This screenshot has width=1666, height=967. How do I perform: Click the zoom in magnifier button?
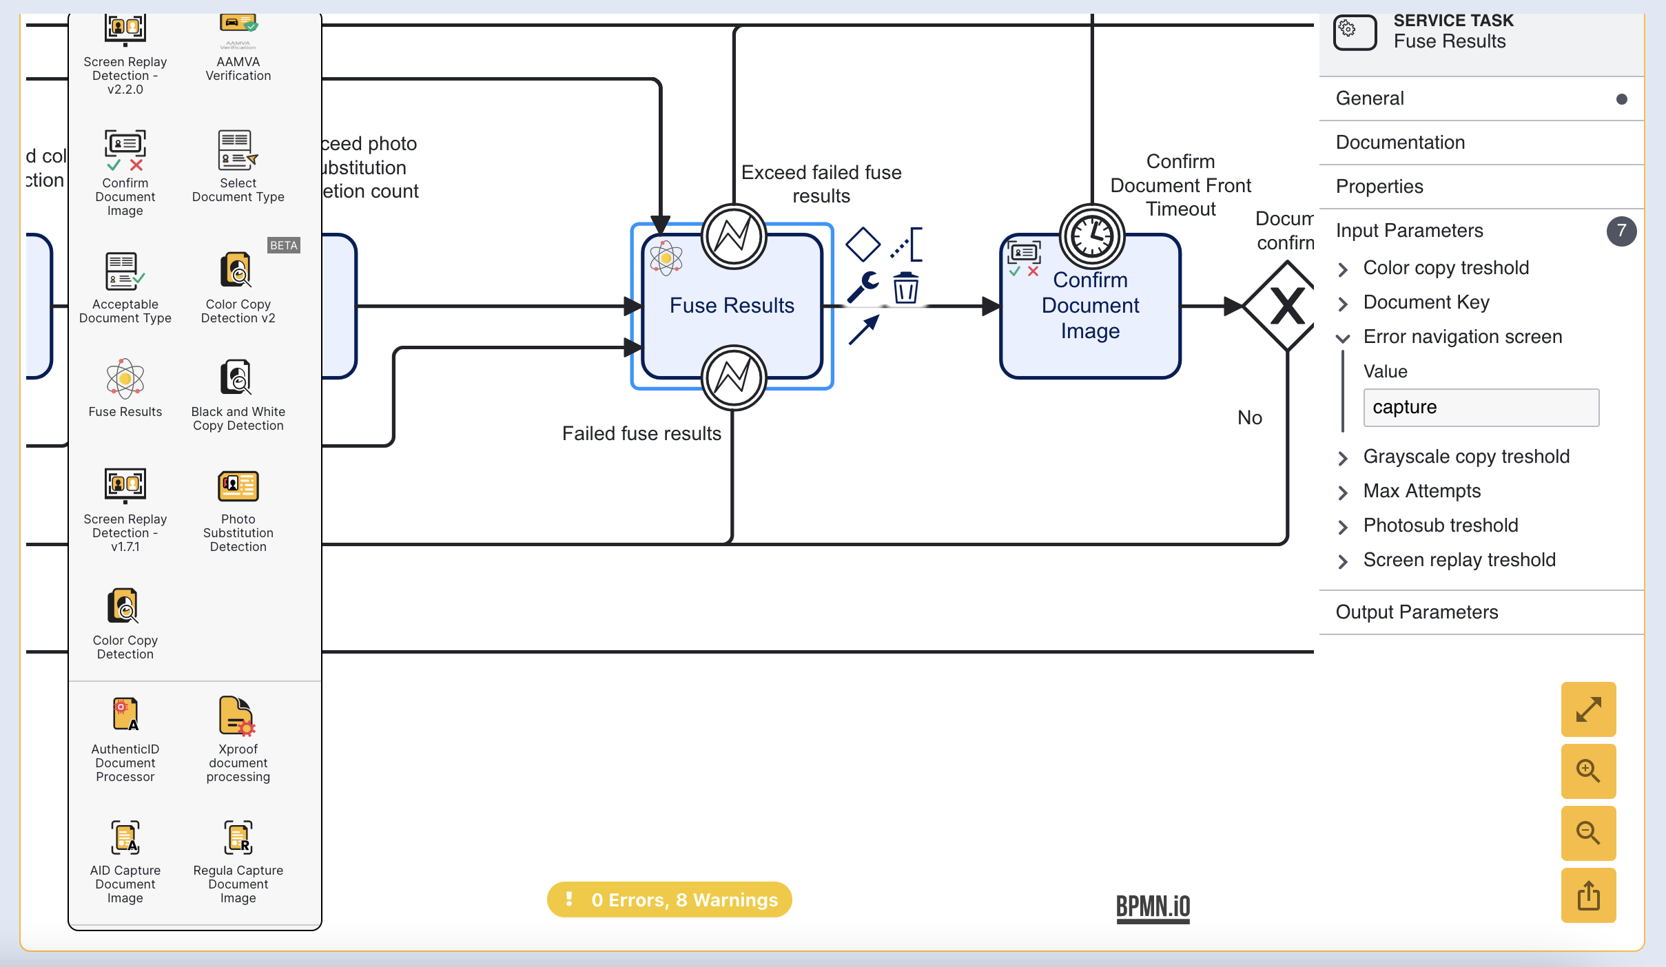(1588, 771)
